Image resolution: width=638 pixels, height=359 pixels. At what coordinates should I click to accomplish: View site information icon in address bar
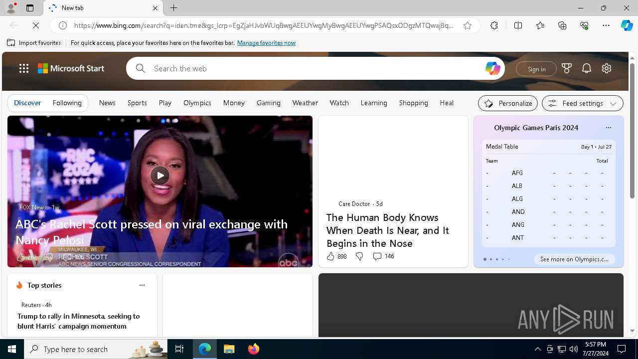pyautogui.click(x=63, y=25)
